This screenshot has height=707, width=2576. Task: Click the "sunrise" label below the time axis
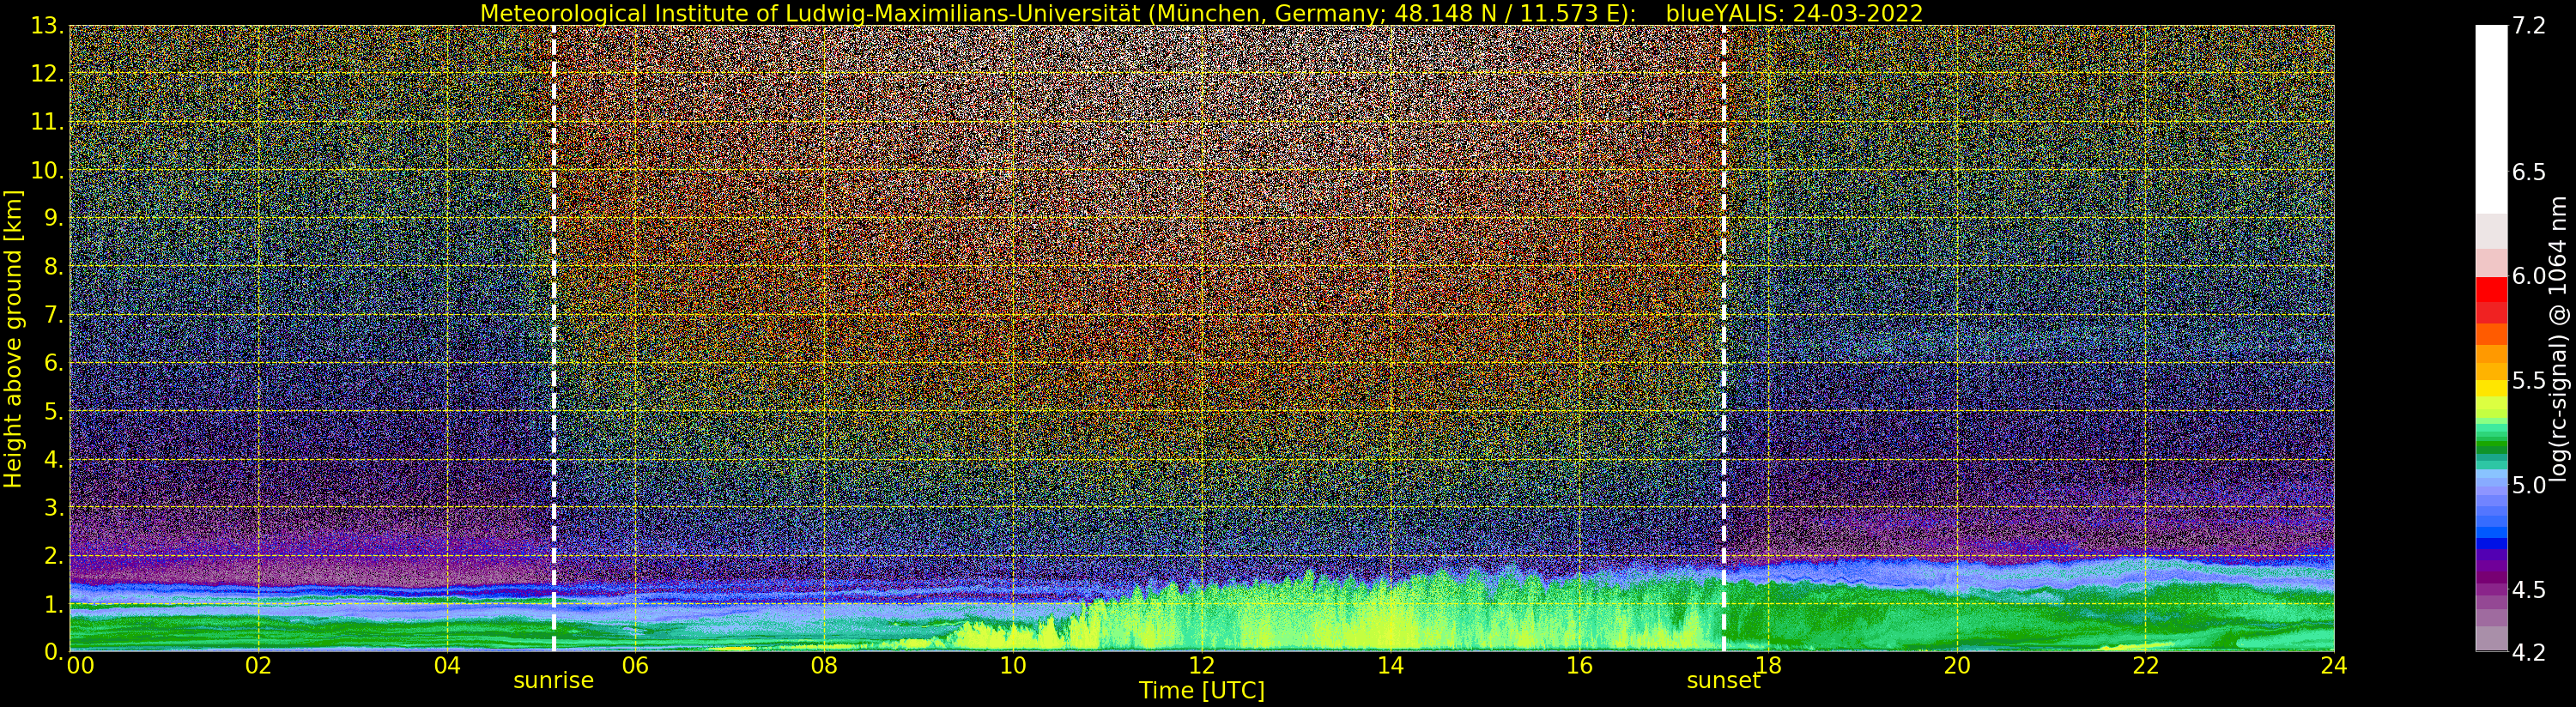click(553, 681)
